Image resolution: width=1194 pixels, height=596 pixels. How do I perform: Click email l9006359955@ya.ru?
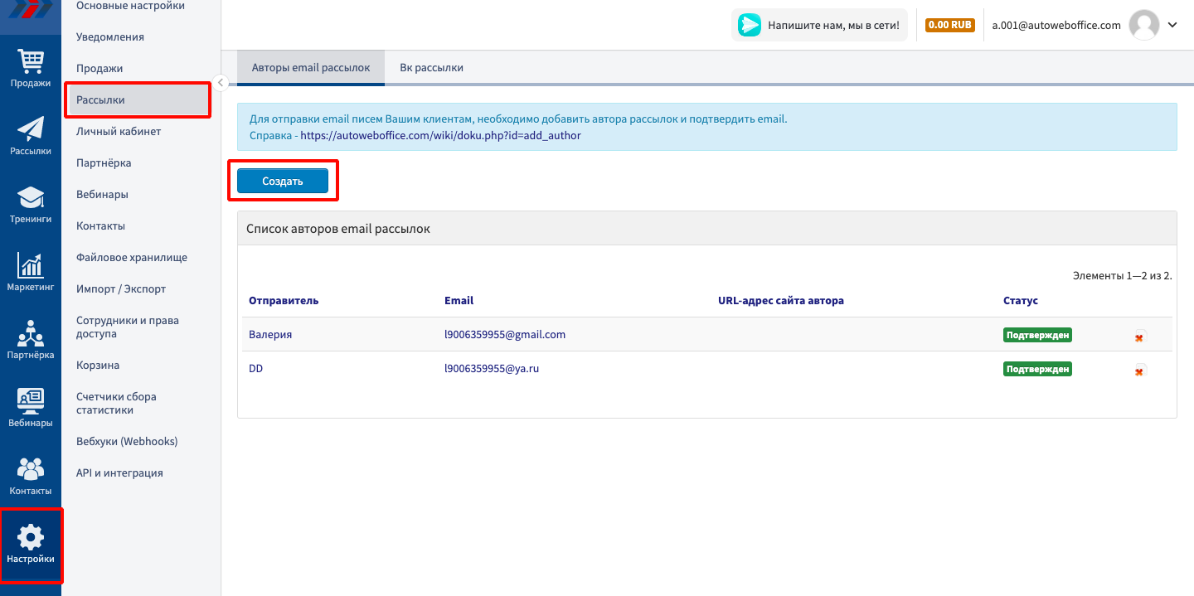492,368
